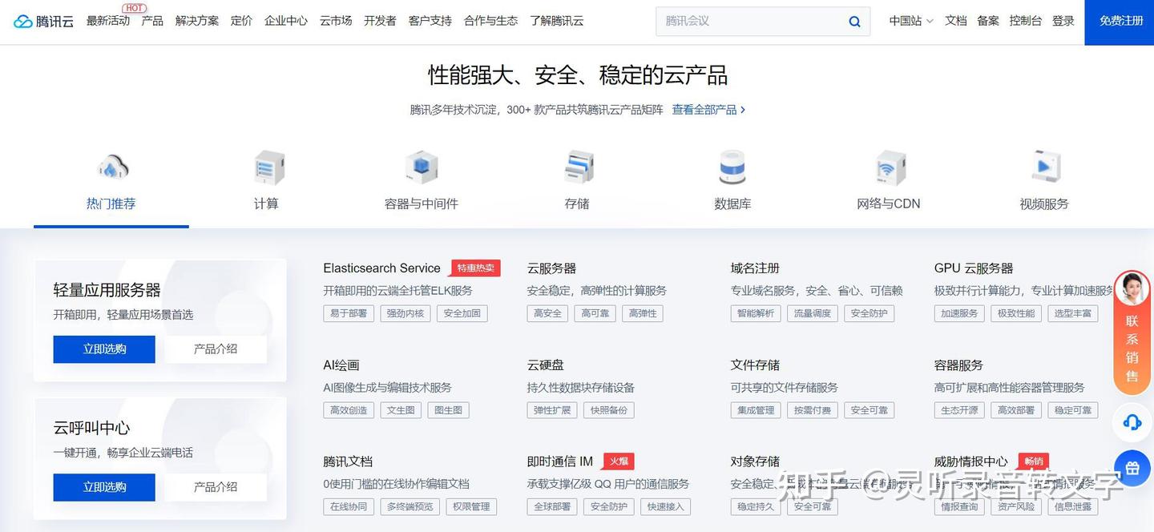1154x532 pixels.
Task: Open the GPU 云服务器 product
Action: point(974,268)
